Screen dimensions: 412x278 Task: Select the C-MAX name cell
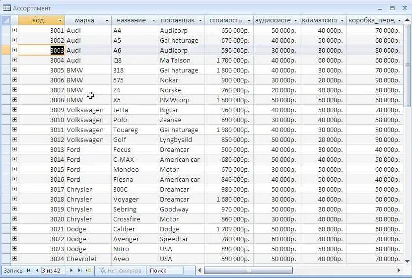click(x=135, y=159)
